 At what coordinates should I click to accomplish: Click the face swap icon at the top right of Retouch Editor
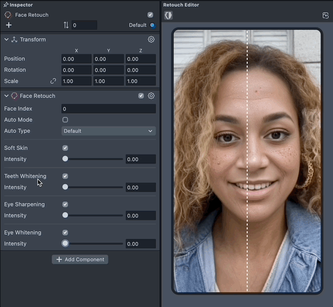(326, 16)
